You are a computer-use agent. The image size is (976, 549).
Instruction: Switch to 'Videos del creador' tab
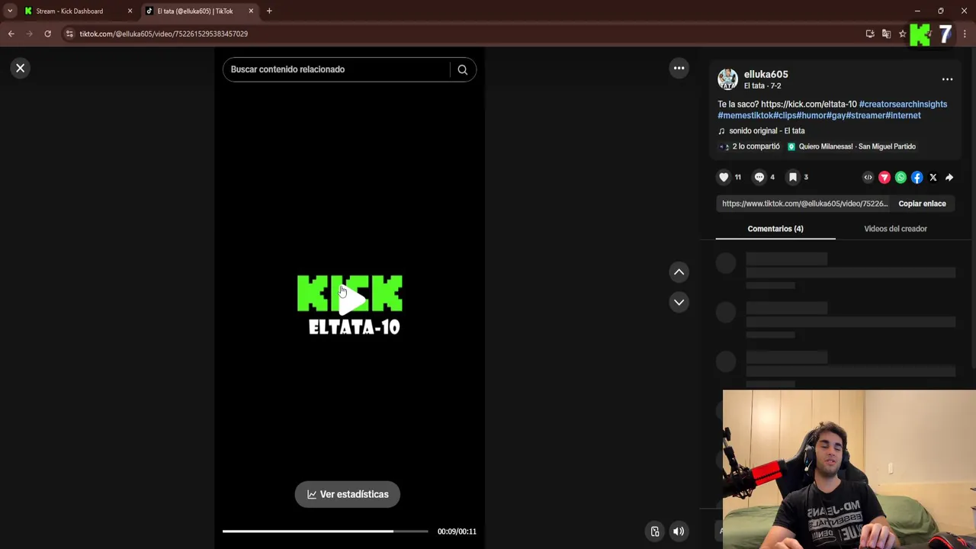(895, 229)
